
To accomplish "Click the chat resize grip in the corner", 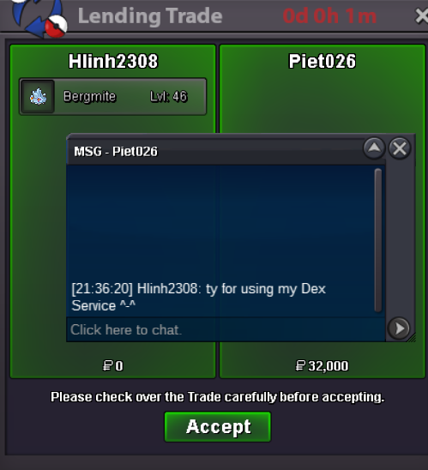I will (x=412, y=338).
